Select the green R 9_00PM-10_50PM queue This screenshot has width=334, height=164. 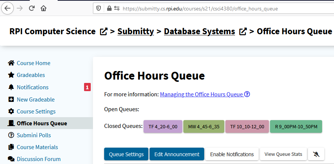click(x=296, y=126)
